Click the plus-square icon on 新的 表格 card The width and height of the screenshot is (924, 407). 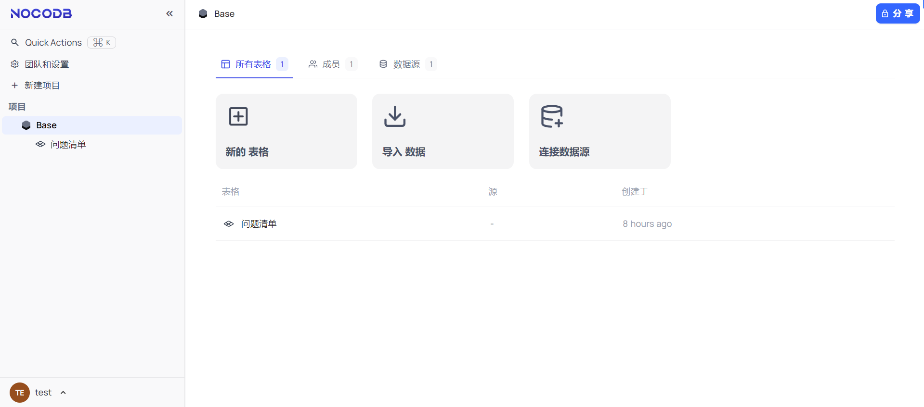coord(238,116)
